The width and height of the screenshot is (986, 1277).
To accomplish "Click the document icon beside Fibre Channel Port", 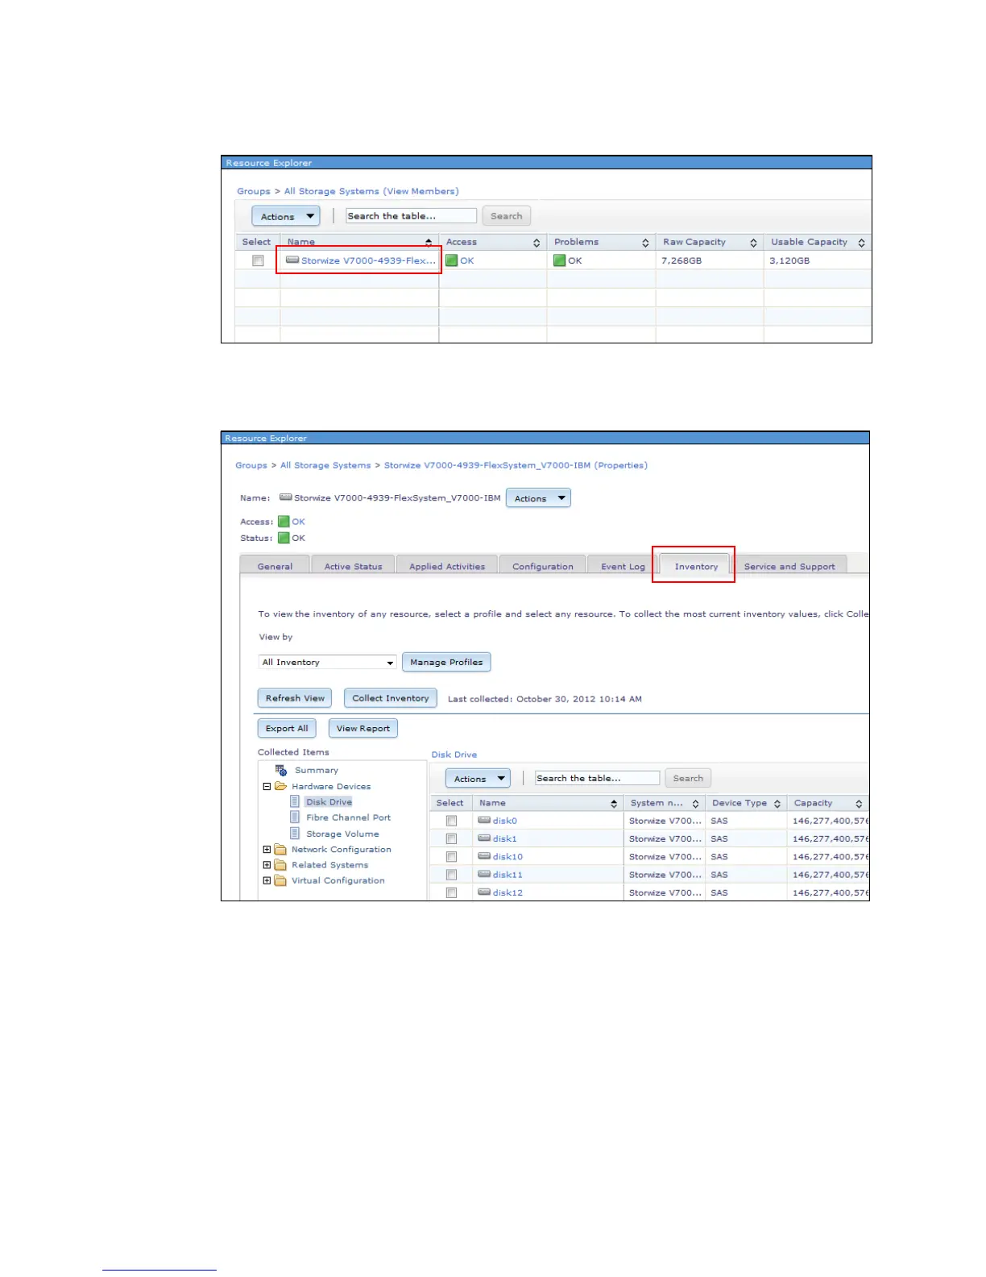I will click(295, 817).
